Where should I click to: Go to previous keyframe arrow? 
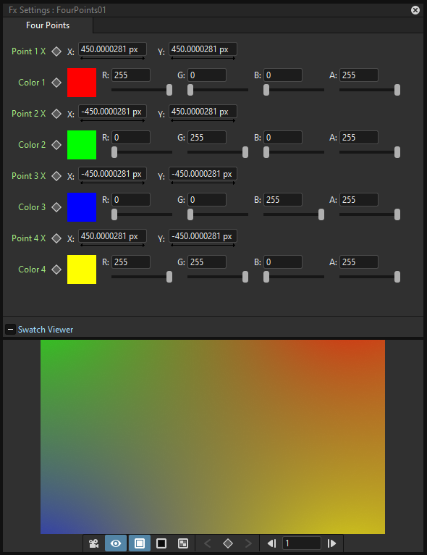(x=208, y=543)
